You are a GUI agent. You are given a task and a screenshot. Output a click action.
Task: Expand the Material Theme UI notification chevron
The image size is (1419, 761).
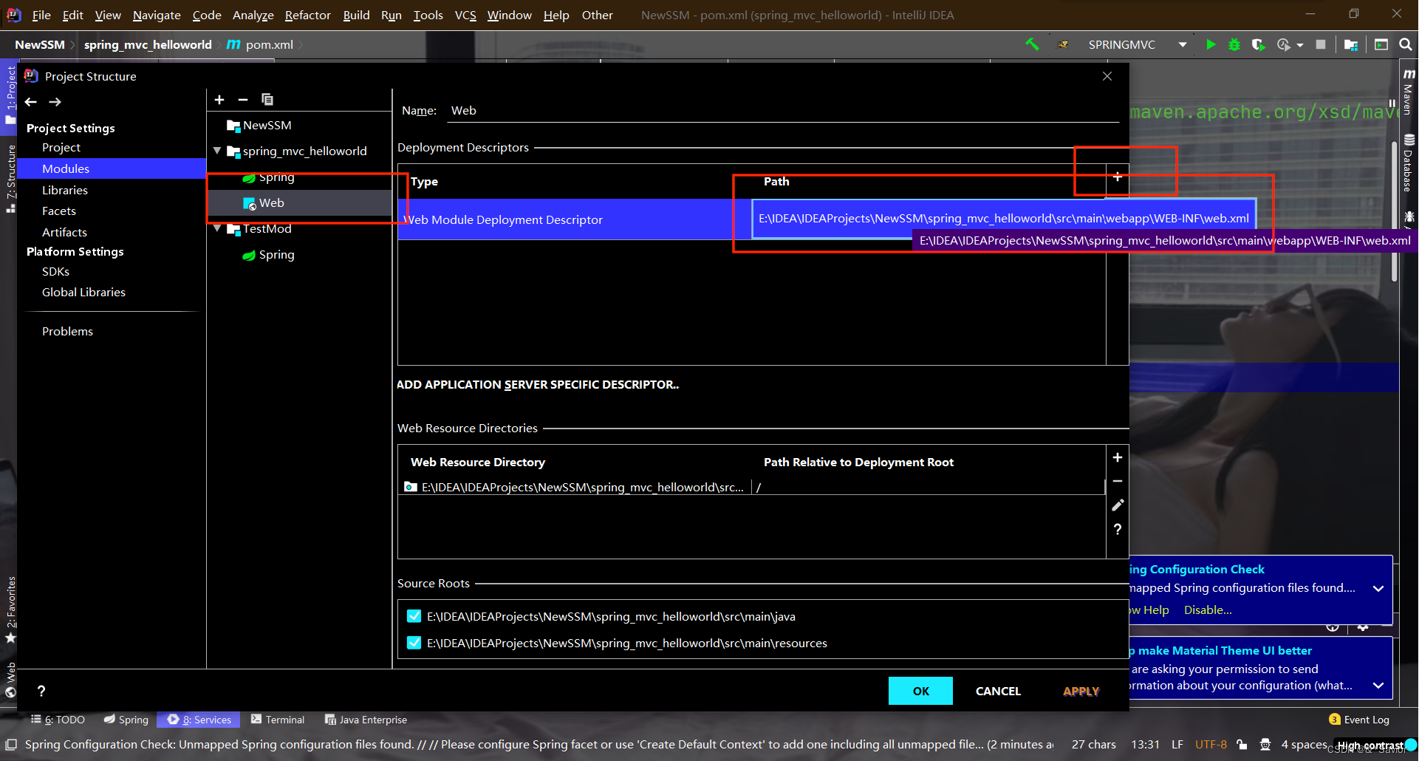pos(1378,686)
